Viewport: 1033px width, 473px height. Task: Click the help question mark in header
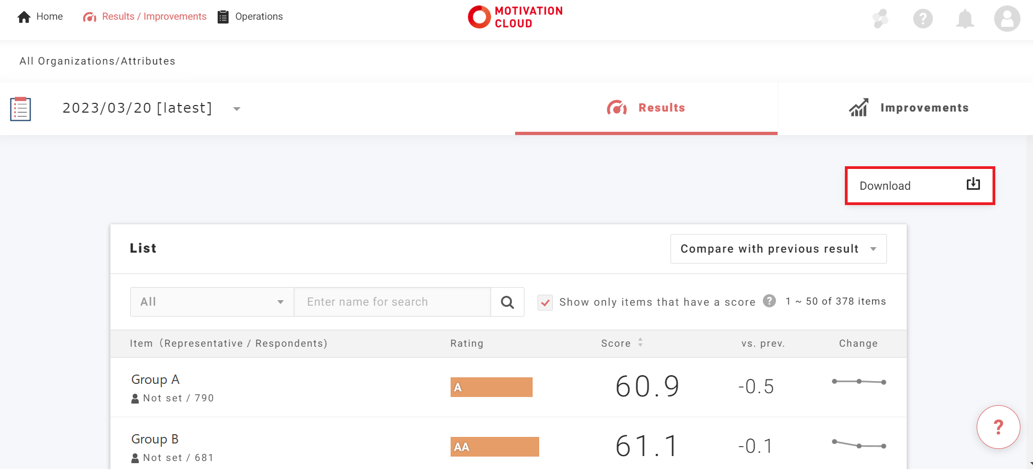[x=923, y=19]
